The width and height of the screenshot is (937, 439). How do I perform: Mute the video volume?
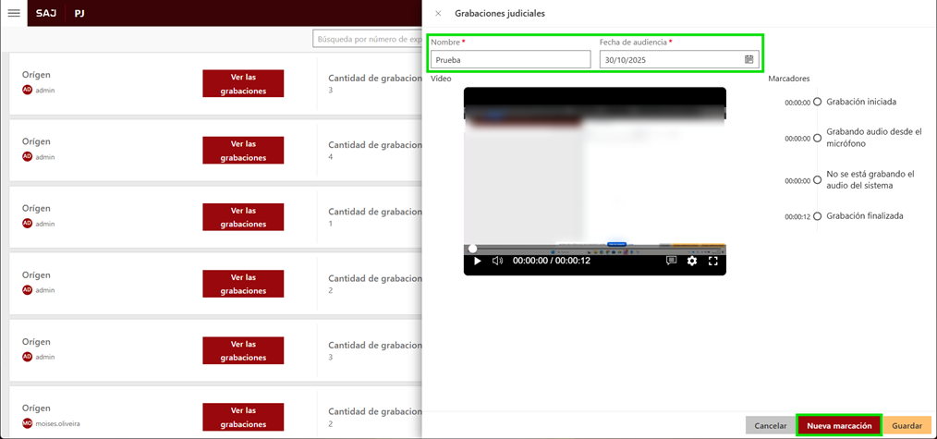tap(498, 262)
